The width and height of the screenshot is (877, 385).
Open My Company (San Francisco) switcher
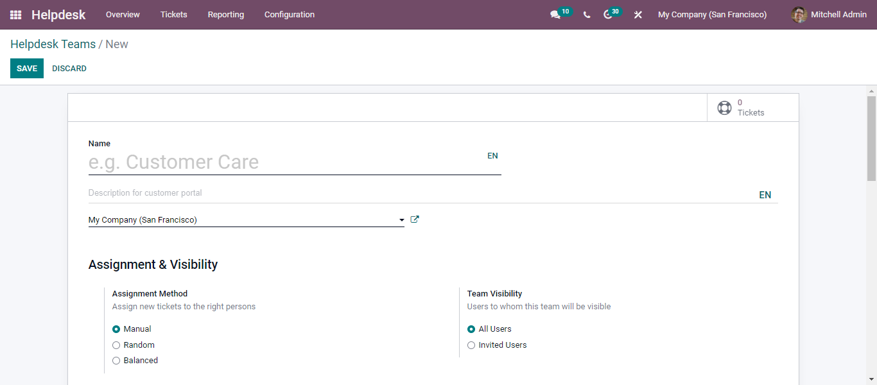(x=712, y=15)
